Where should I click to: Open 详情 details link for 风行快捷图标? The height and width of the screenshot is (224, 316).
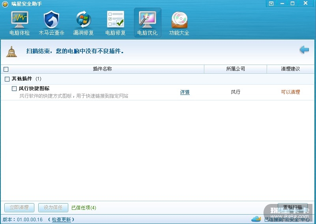tap(185, 92)
